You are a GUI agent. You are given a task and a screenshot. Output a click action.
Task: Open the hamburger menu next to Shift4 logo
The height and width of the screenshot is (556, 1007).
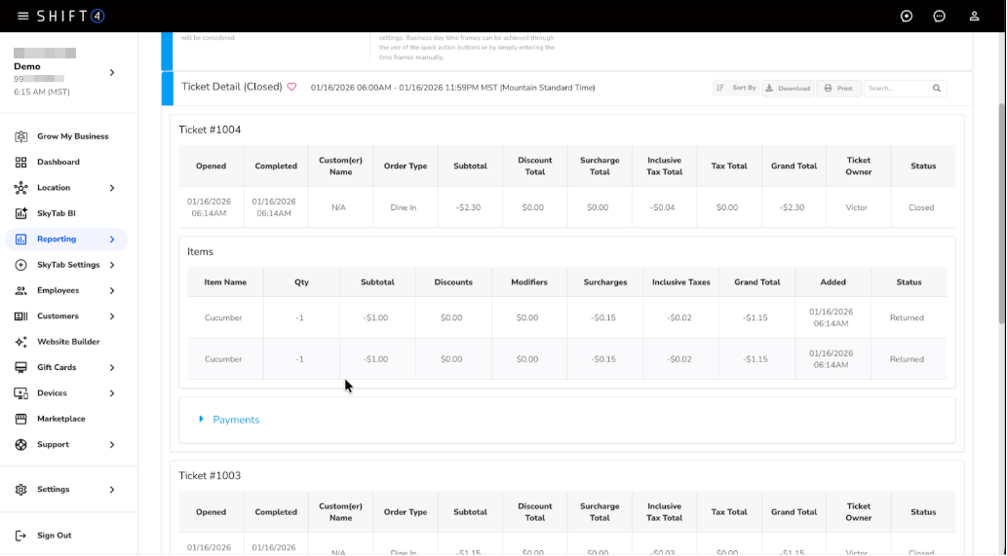point(22,16)
